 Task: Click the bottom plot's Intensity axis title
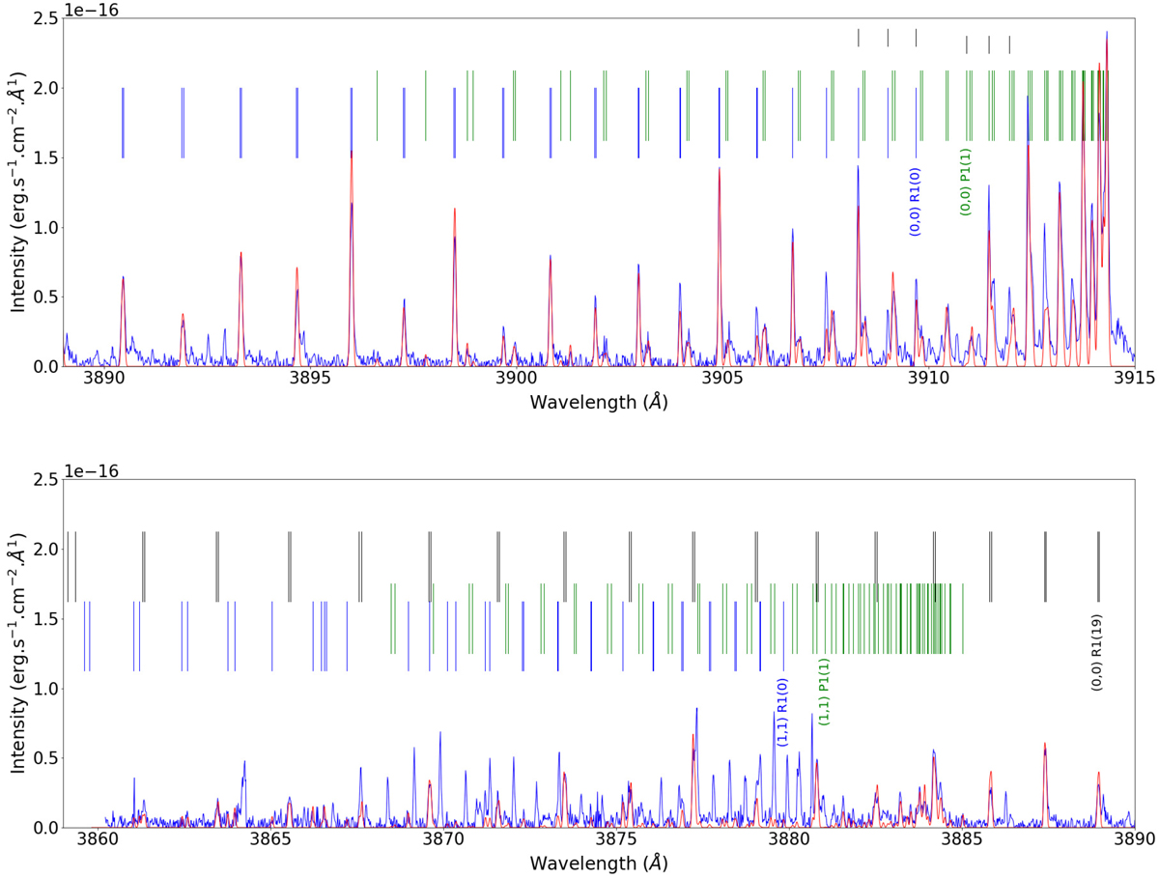pyautogui.click(x=17, y=654)
